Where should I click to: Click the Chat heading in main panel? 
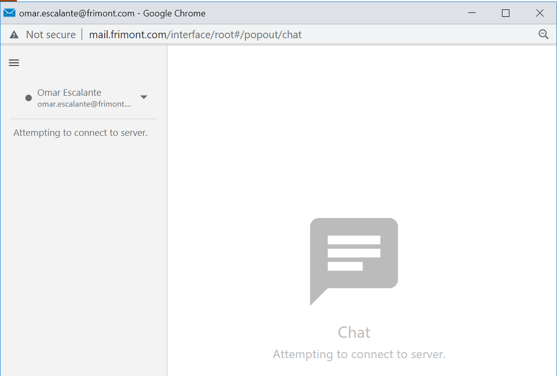[354, 332]
